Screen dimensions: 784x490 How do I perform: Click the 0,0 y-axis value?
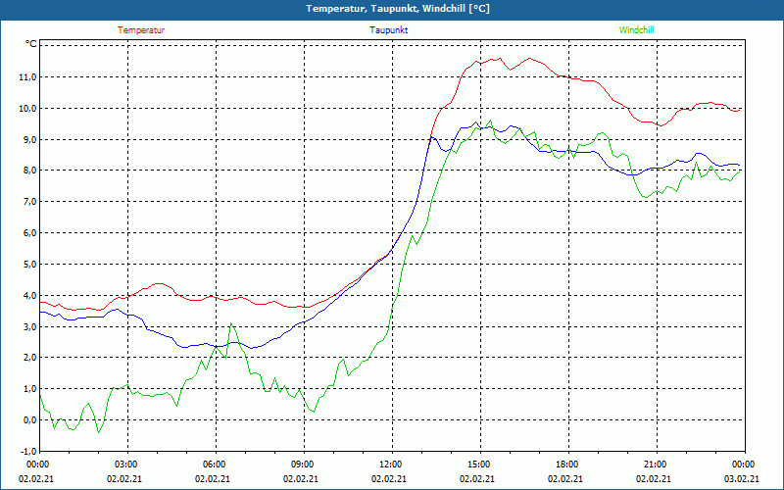[30, 420]
